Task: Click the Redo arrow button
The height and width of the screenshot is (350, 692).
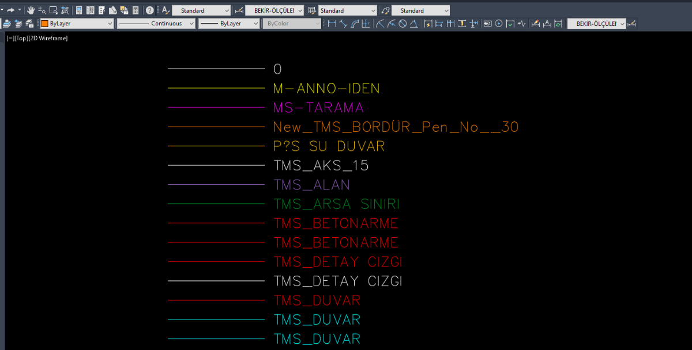Action: 10,10
